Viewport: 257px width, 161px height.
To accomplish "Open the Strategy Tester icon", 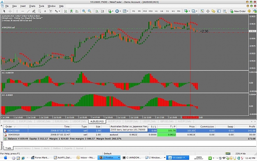I will click(x=225, y=11).
